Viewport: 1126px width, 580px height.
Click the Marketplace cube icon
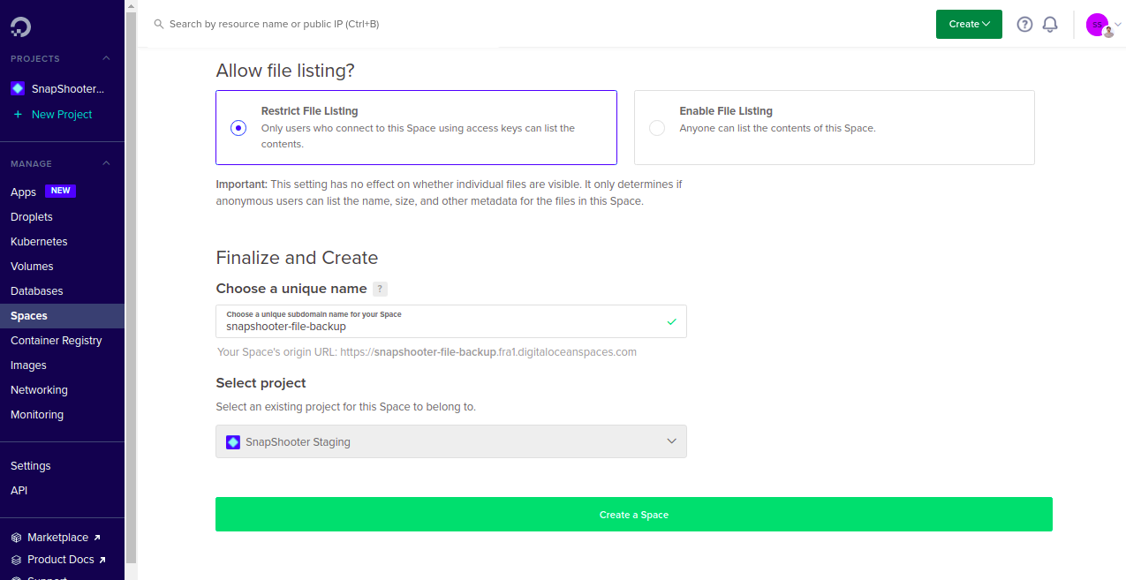coord(16,538)
